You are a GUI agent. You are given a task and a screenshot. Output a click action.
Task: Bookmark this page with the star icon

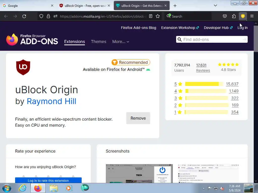(158, 16)
